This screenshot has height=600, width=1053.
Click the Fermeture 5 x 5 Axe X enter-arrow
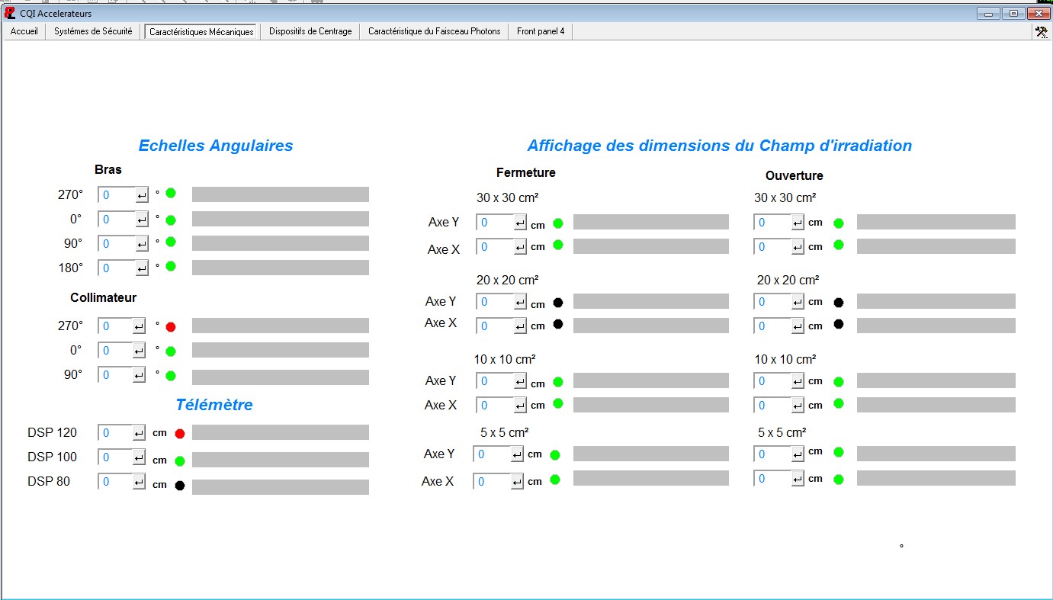tap(517, 482)
